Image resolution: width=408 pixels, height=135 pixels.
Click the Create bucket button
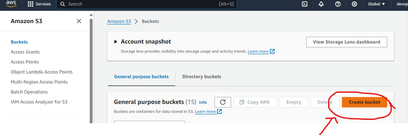coord(364,102)
